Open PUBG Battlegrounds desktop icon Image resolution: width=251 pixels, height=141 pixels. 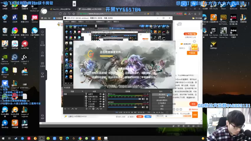[x=223, y=20]
